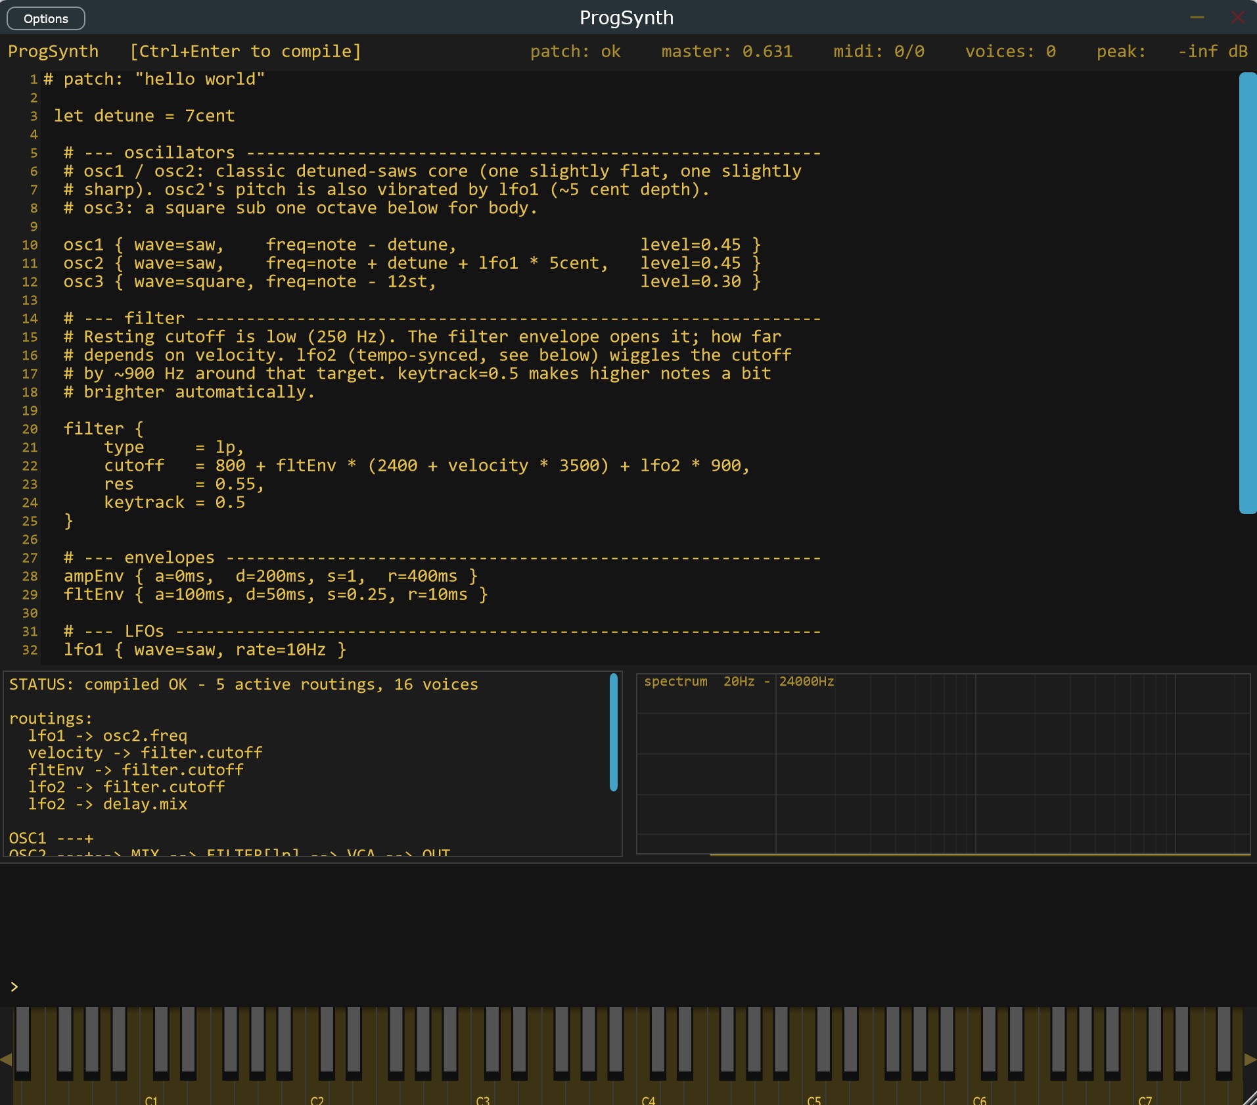The width and height of the screenshot is (1257, 1105).
Task: Click the '# patch: "hello world"' comment line
Action: pyautogui.click(x=154, y=79)
